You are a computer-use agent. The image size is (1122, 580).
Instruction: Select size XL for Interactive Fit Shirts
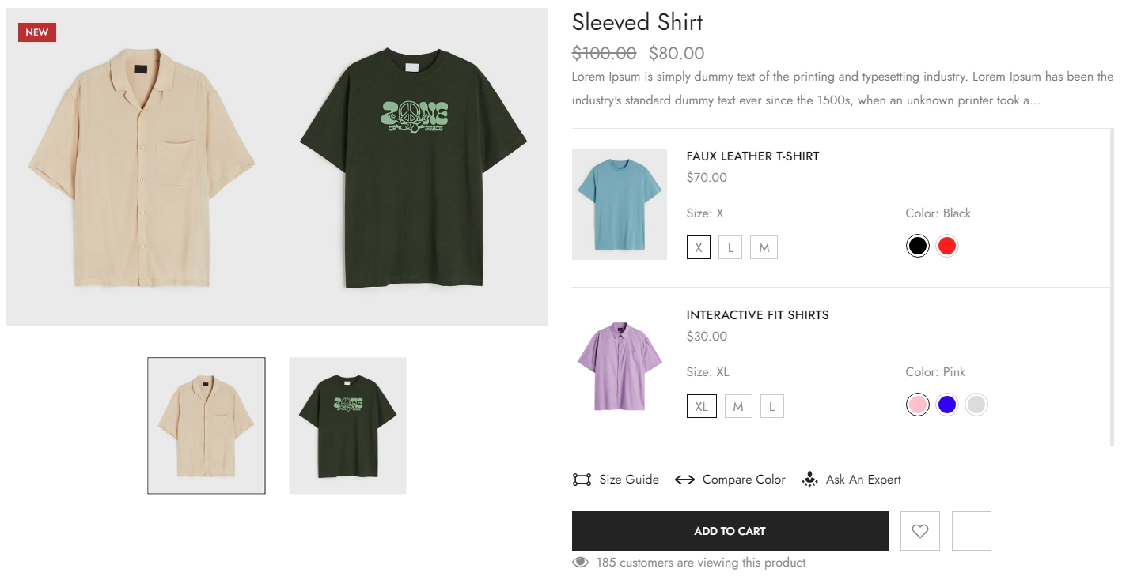[x=701, y=406]
